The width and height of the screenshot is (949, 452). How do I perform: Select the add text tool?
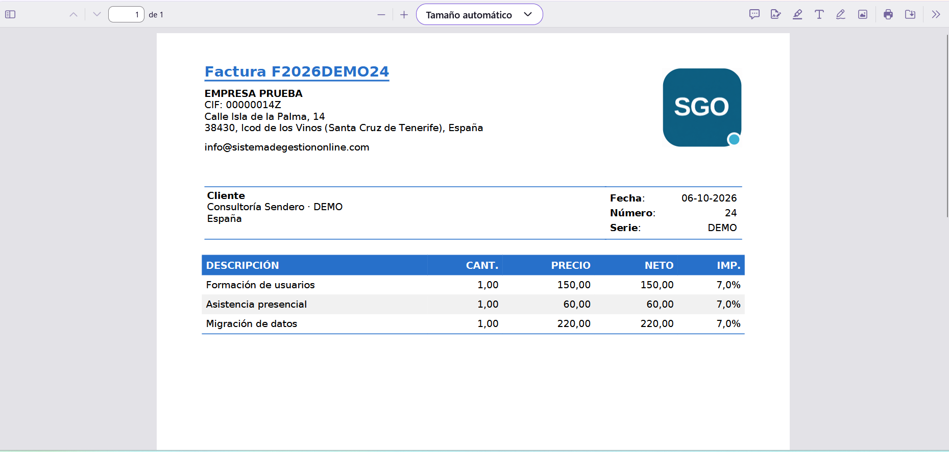(819, 14)
